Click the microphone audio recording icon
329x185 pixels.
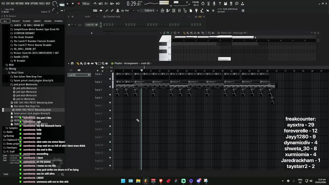[214, 4]
